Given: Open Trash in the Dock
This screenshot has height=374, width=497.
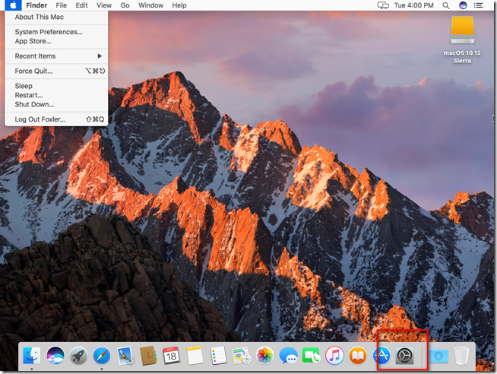Looking at the screenshot, I should coord(461,355).
